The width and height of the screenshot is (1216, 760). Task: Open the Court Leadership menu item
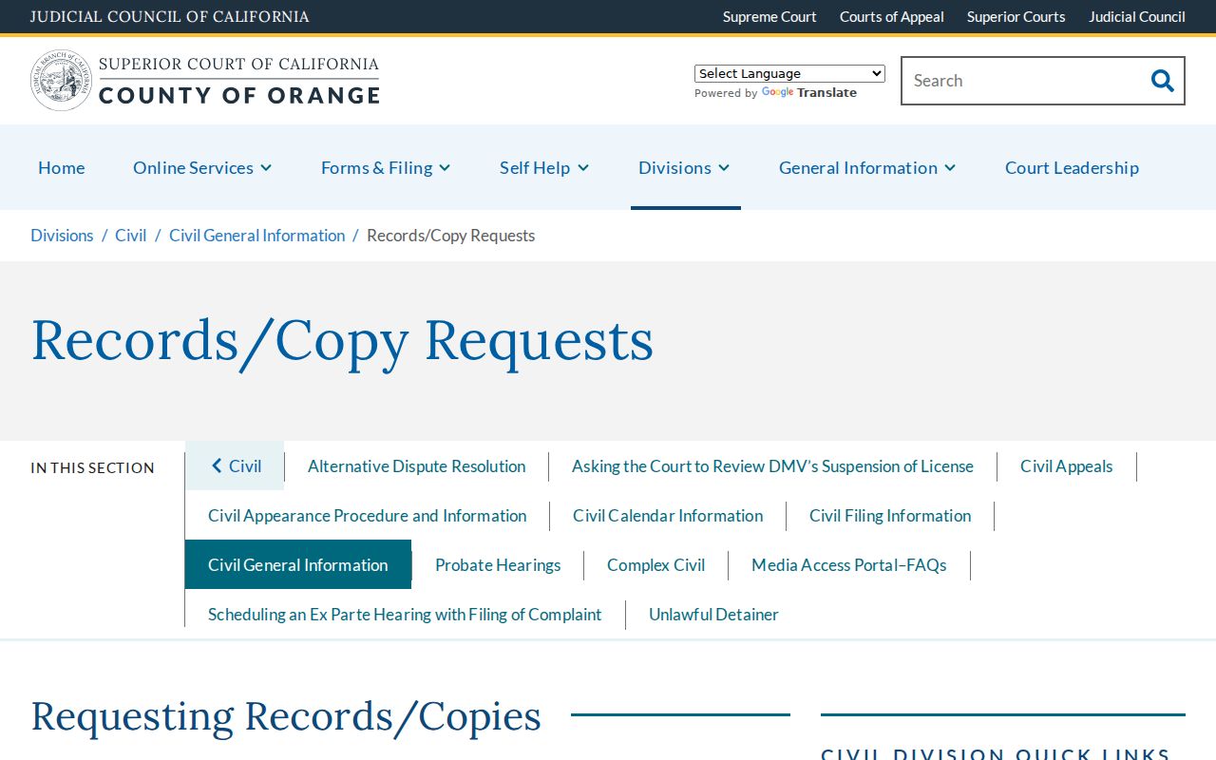[1072, 167]
